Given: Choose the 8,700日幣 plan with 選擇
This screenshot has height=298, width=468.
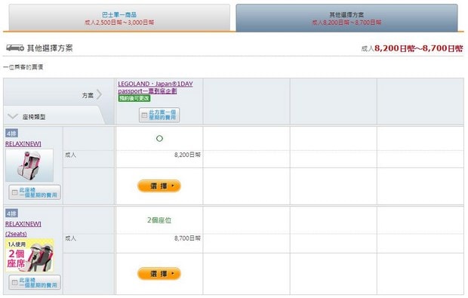Looking at the screenshot, I should click(159, 274).
